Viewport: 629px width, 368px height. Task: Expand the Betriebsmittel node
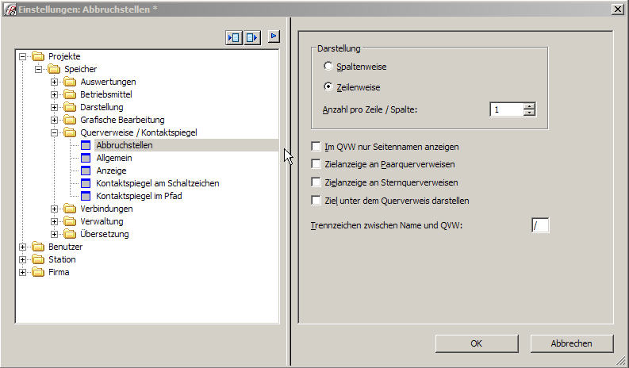point(54,94)
